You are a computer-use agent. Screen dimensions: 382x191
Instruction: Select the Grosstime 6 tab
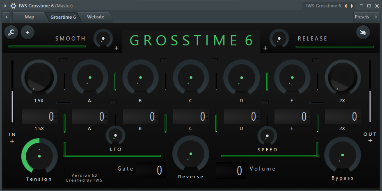point(63,17)
